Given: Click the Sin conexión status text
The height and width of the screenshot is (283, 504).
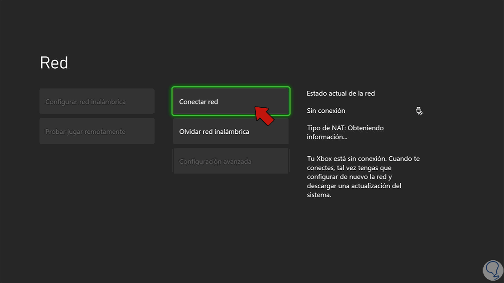Looking at the screenshot, I should coord(326,111).
